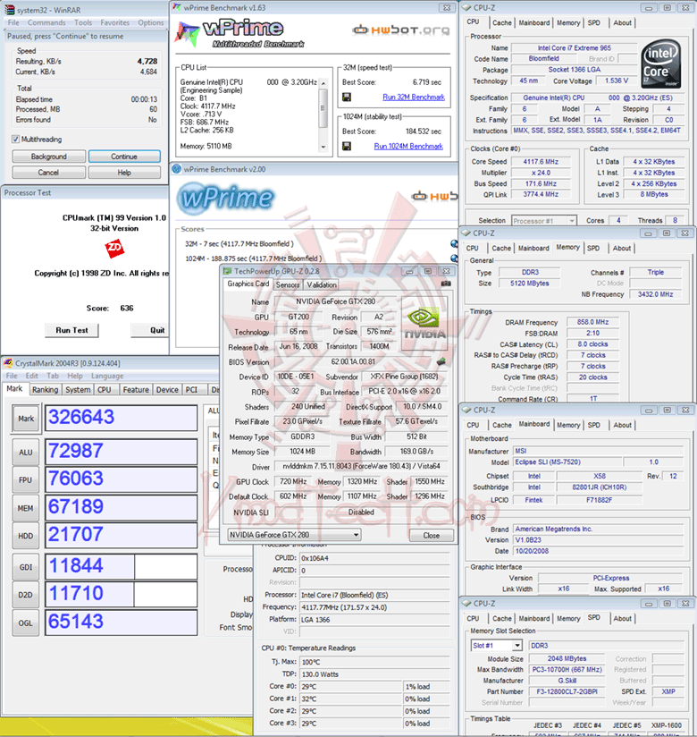Click the Run 32M Benchmark link

pyautogui.click(x=414, y=97)
